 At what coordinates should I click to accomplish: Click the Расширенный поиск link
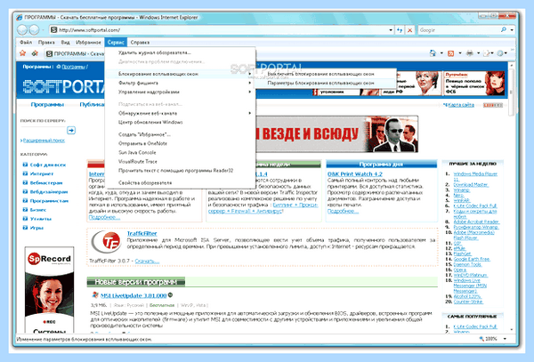pyautogui.click(x=44, y=141)
